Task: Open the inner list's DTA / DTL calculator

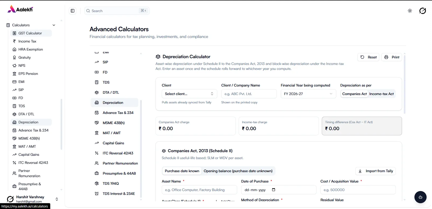Action: pos(115,92)
